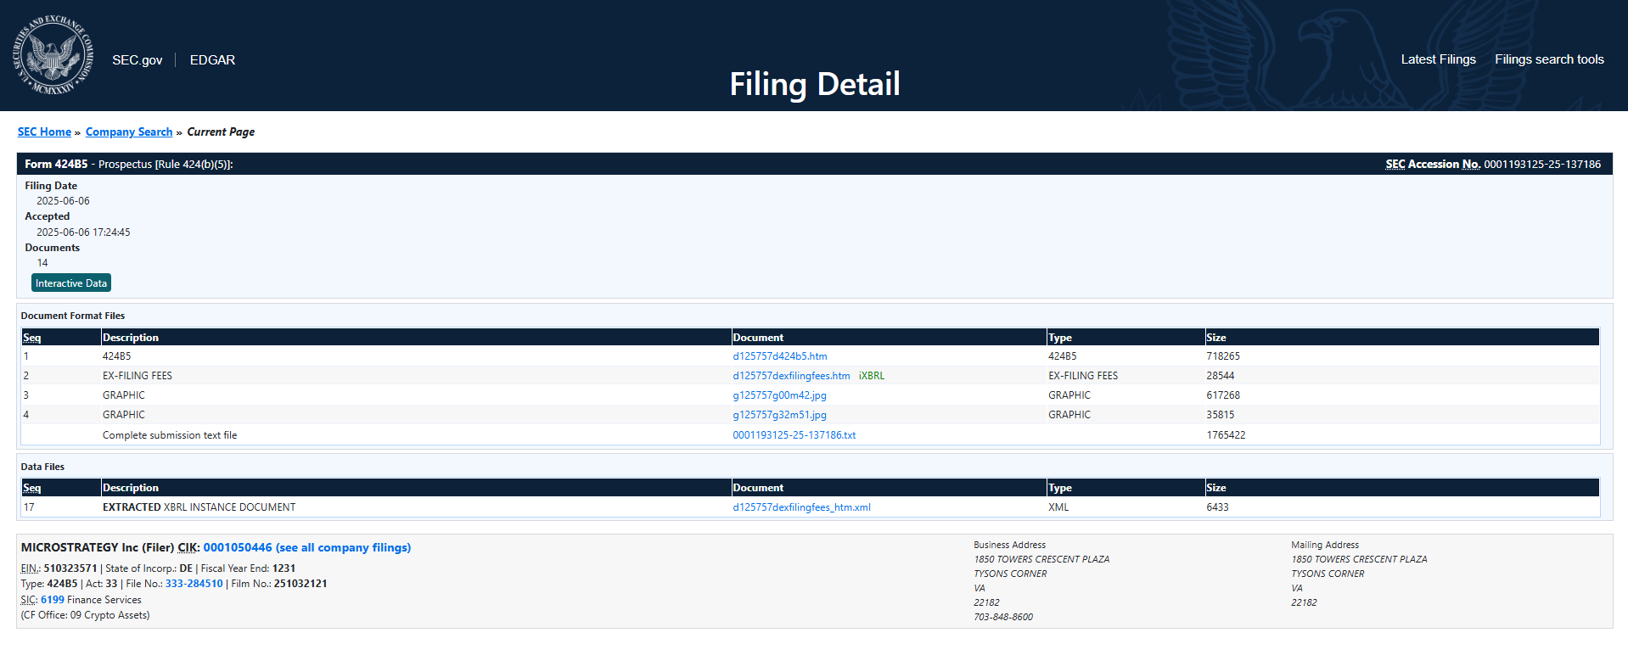Viewport: 1628px width, 655px height.
Task: Open Latest Filings menu item
Action: [1438, 59]
